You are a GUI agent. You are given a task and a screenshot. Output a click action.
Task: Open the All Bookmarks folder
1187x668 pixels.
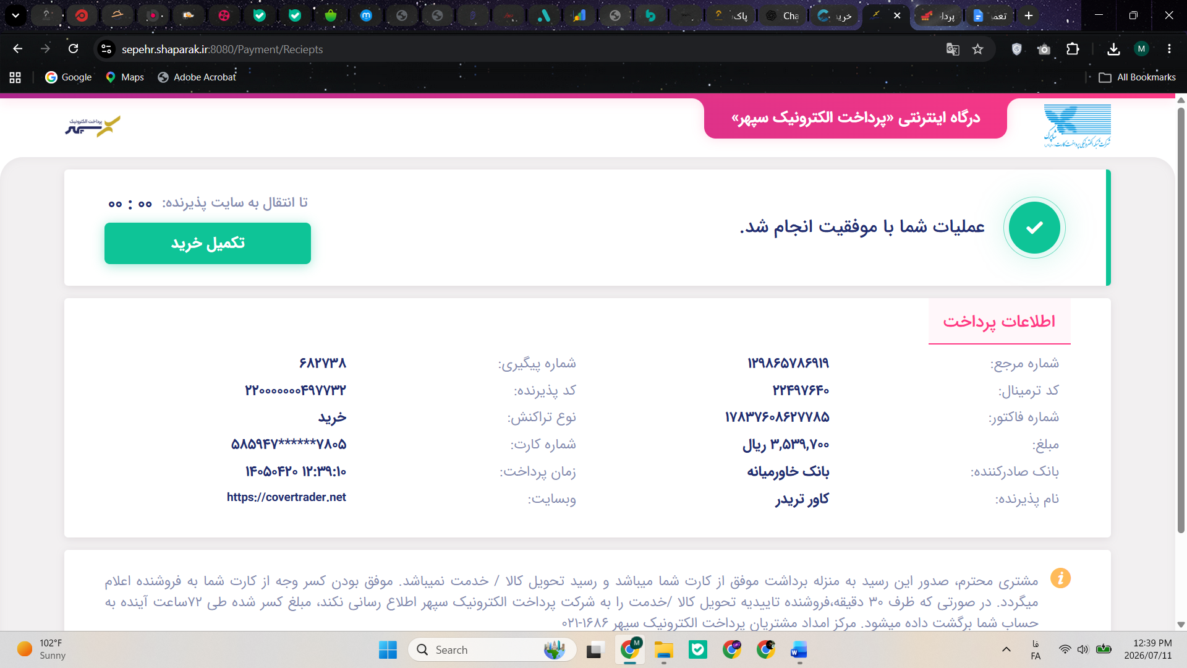[1137, 77]
